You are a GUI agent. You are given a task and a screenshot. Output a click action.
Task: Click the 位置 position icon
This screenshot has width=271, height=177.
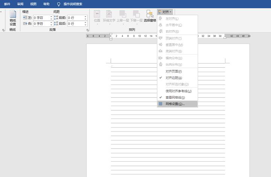click(x=97, y=14)
